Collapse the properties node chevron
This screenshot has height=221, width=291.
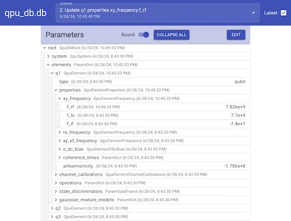[x=56, y=90]
